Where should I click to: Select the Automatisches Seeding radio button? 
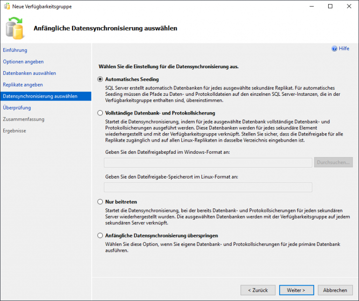(100, 79)
